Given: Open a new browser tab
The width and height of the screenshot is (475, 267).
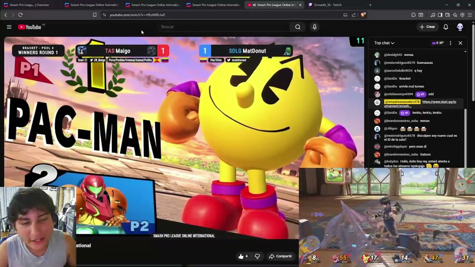Looking at the screenshot, I should 370,5.
